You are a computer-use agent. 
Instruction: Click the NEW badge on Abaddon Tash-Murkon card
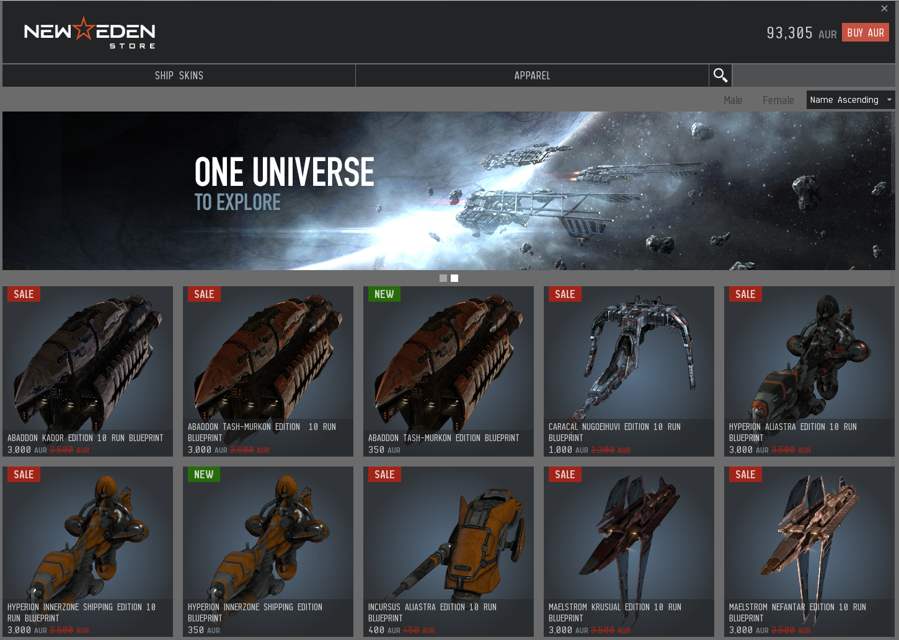384,294
